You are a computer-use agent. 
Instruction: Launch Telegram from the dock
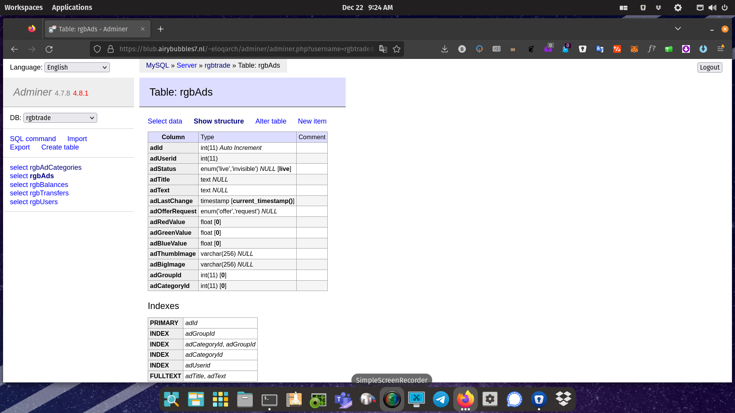point(441,399)
